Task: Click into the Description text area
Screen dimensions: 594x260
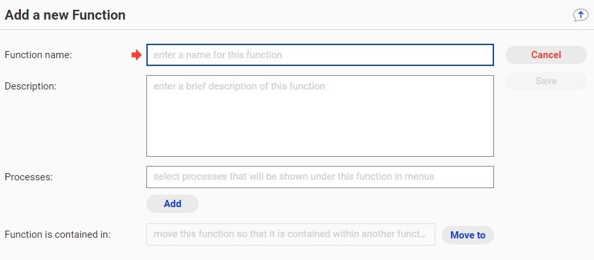Action: (x=320, y=116)
